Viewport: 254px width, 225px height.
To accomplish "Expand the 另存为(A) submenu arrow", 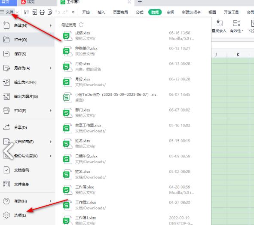I will (51, 68).
